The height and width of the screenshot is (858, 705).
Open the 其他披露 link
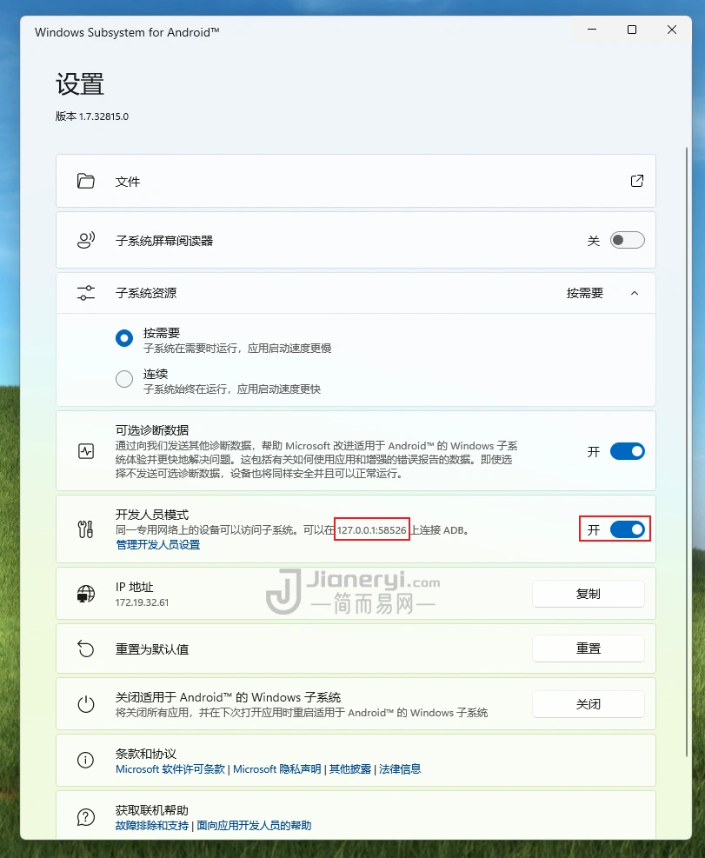[x=349, y=768]
